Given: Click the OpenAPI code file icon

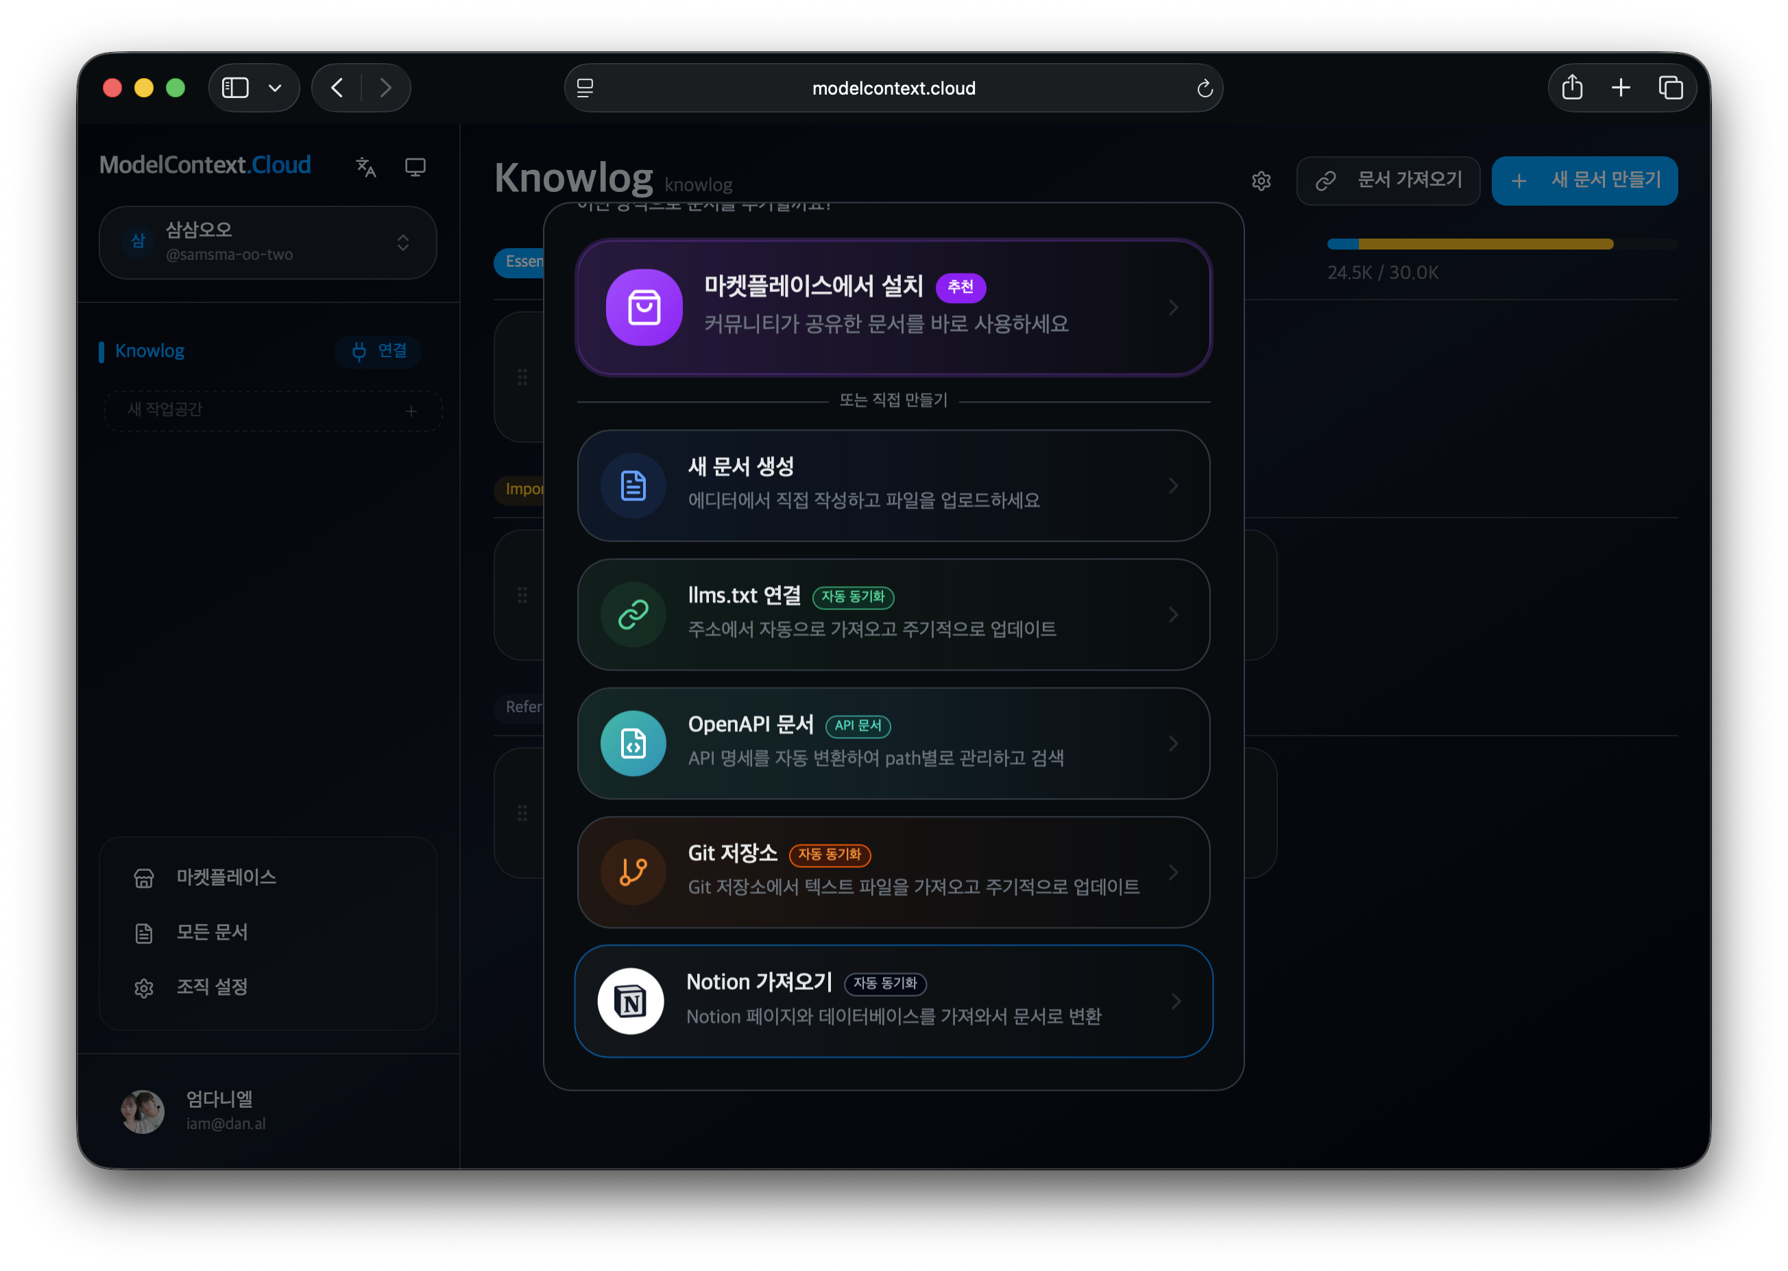Looking at the screenshot, I should tap(633, 742).
